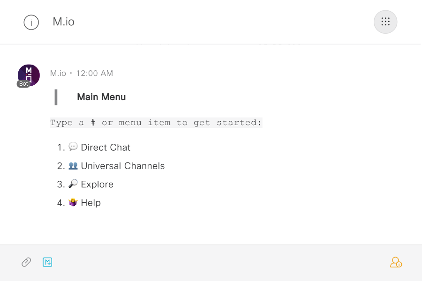
Task: Click the people emoji beside Universal Channels
Action: point(73,166)
